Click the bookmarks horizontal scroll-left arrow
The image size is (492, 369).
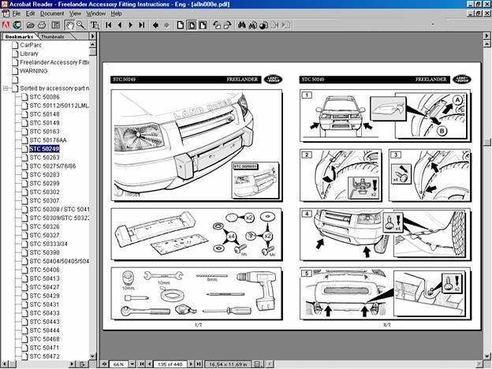click(4, 364)
